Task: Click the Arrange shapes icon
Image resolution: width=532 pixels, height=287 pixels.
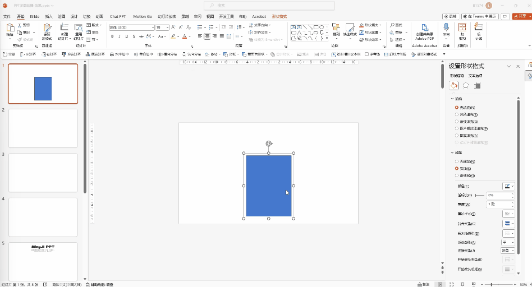Action: click(x=336, y=28)
